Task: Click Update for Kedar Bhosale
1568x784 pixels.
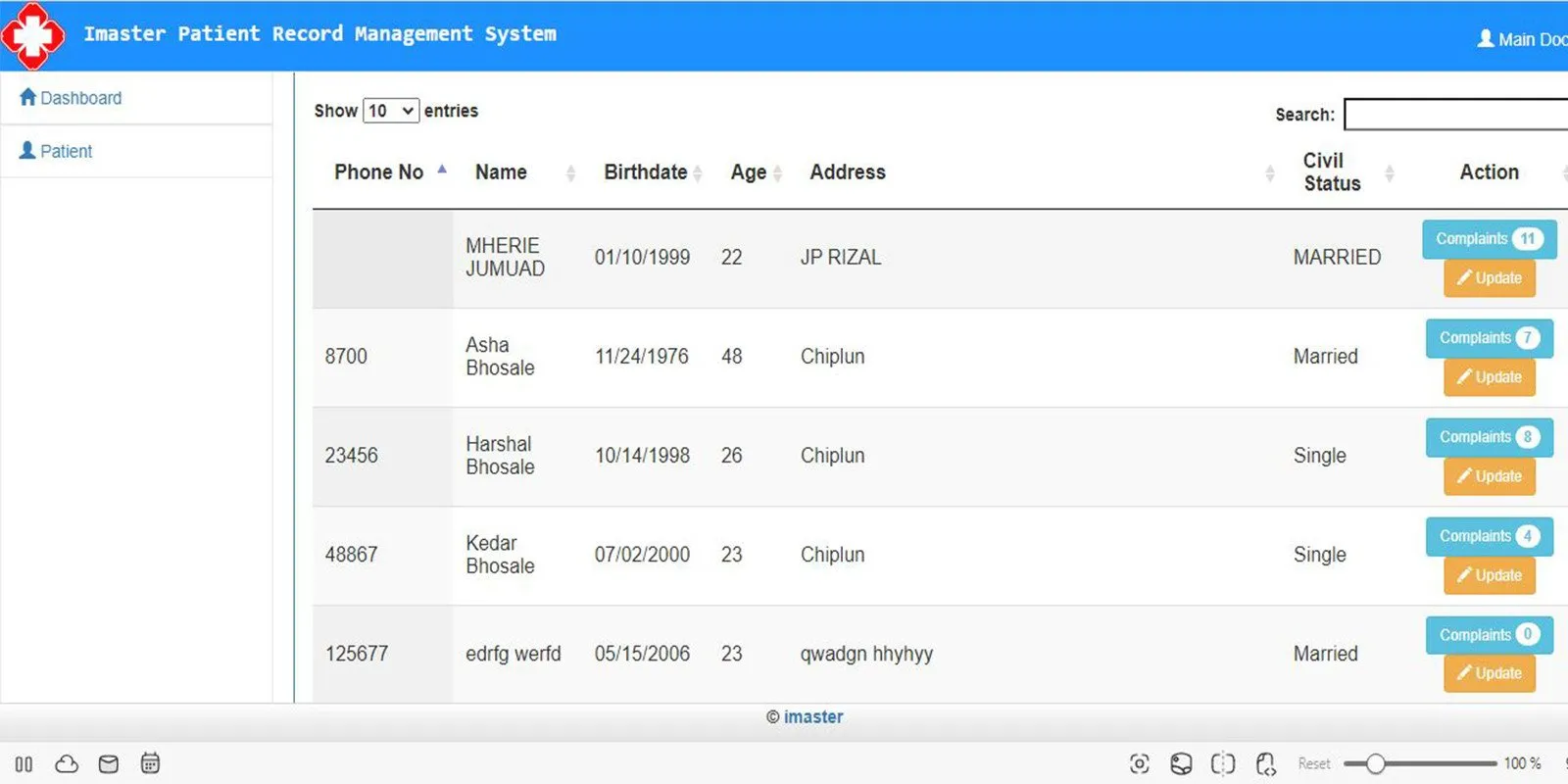Action: tap(1489, 575)
